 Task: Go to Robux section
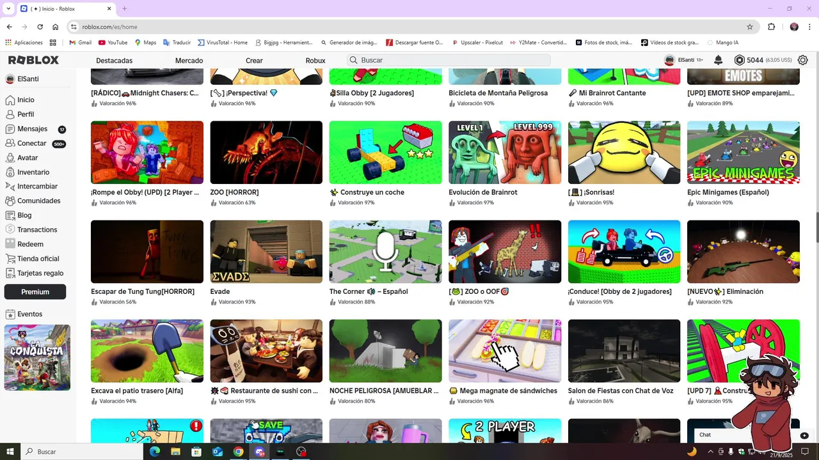(x=315, y=61)
